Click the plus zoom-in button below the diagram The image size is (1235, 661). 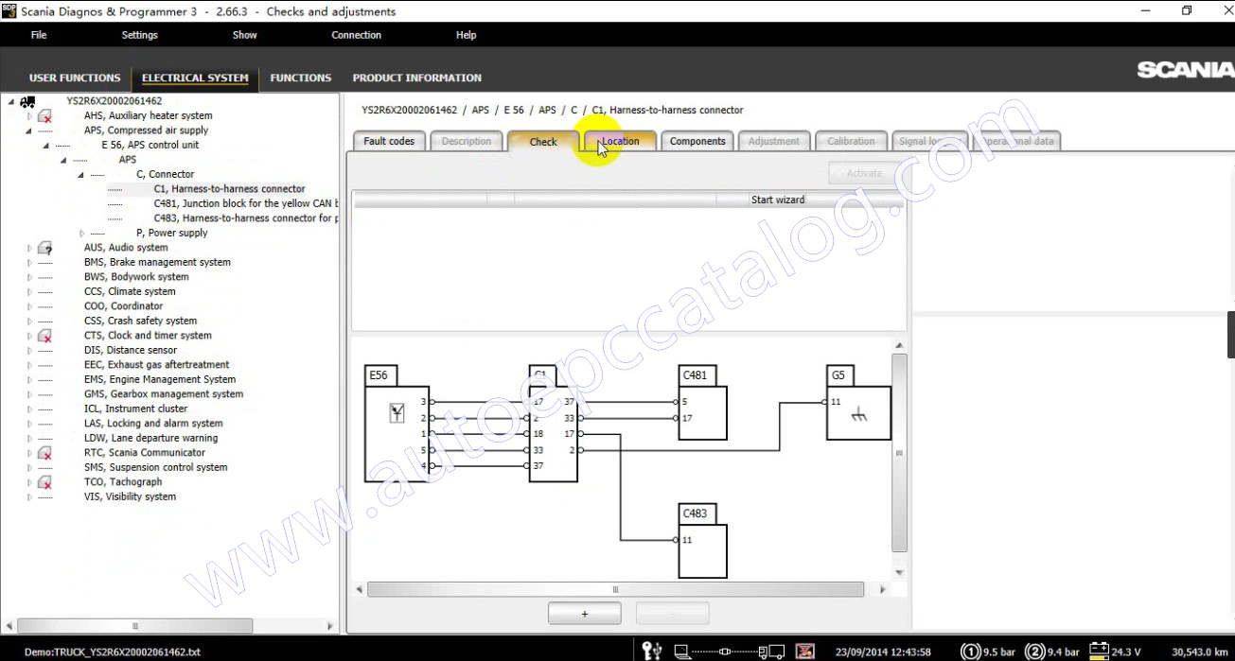(584, 614)
